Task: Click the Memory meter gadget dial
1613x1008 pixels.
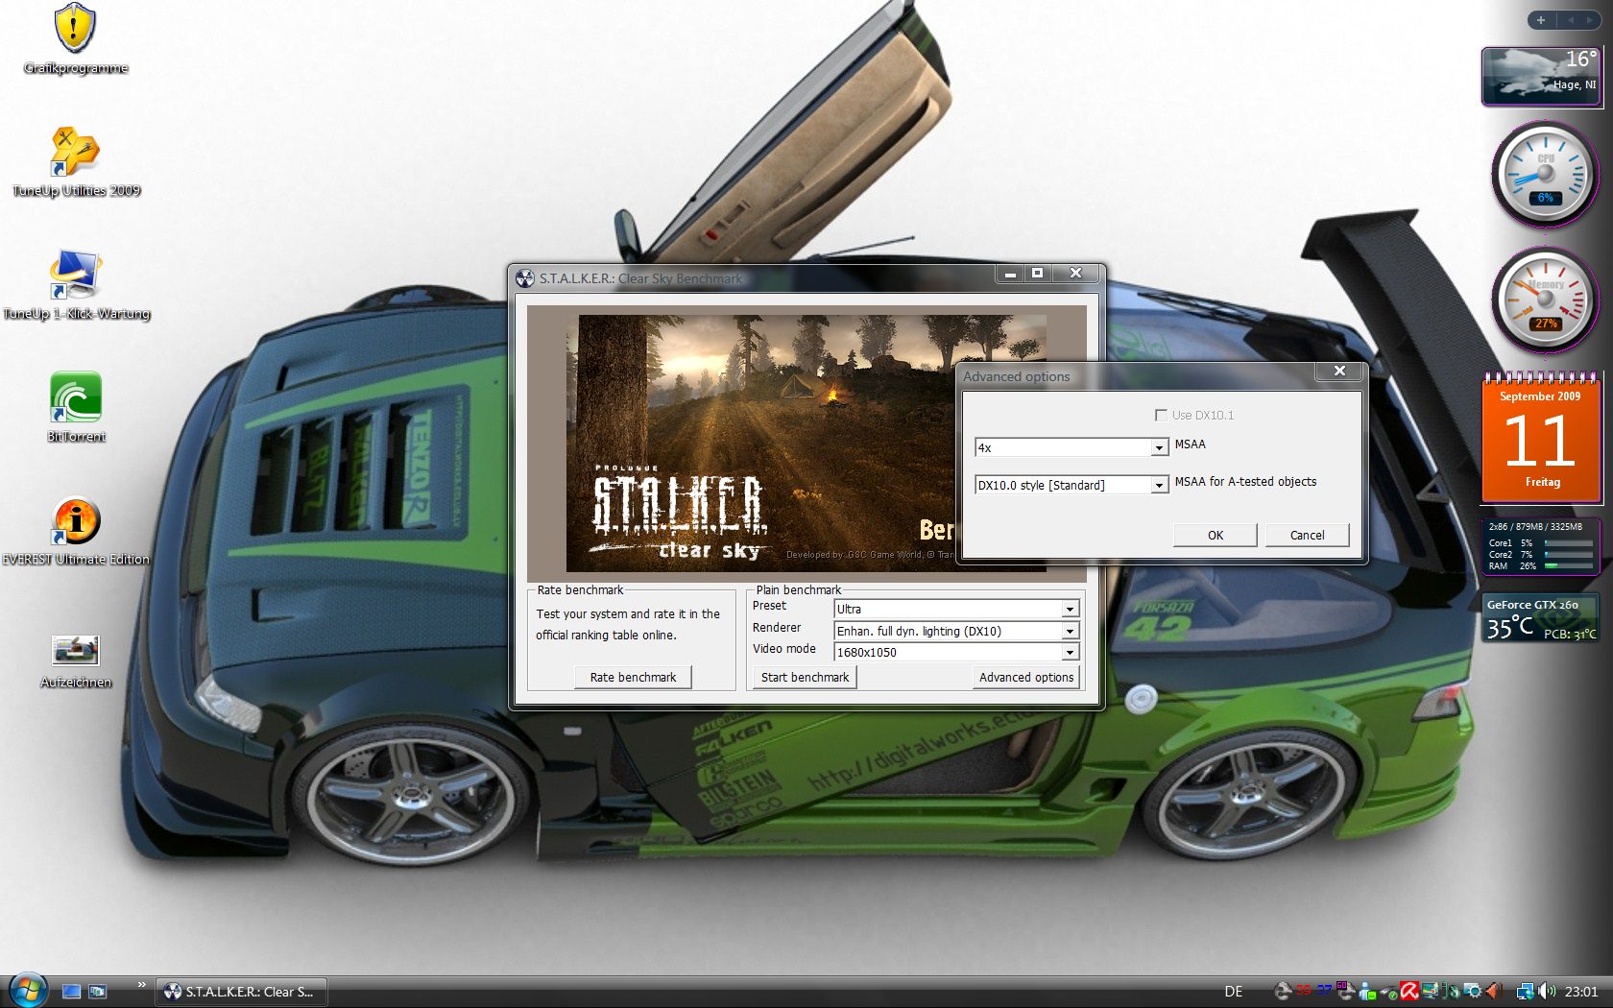Action: tap(1545, 300)
